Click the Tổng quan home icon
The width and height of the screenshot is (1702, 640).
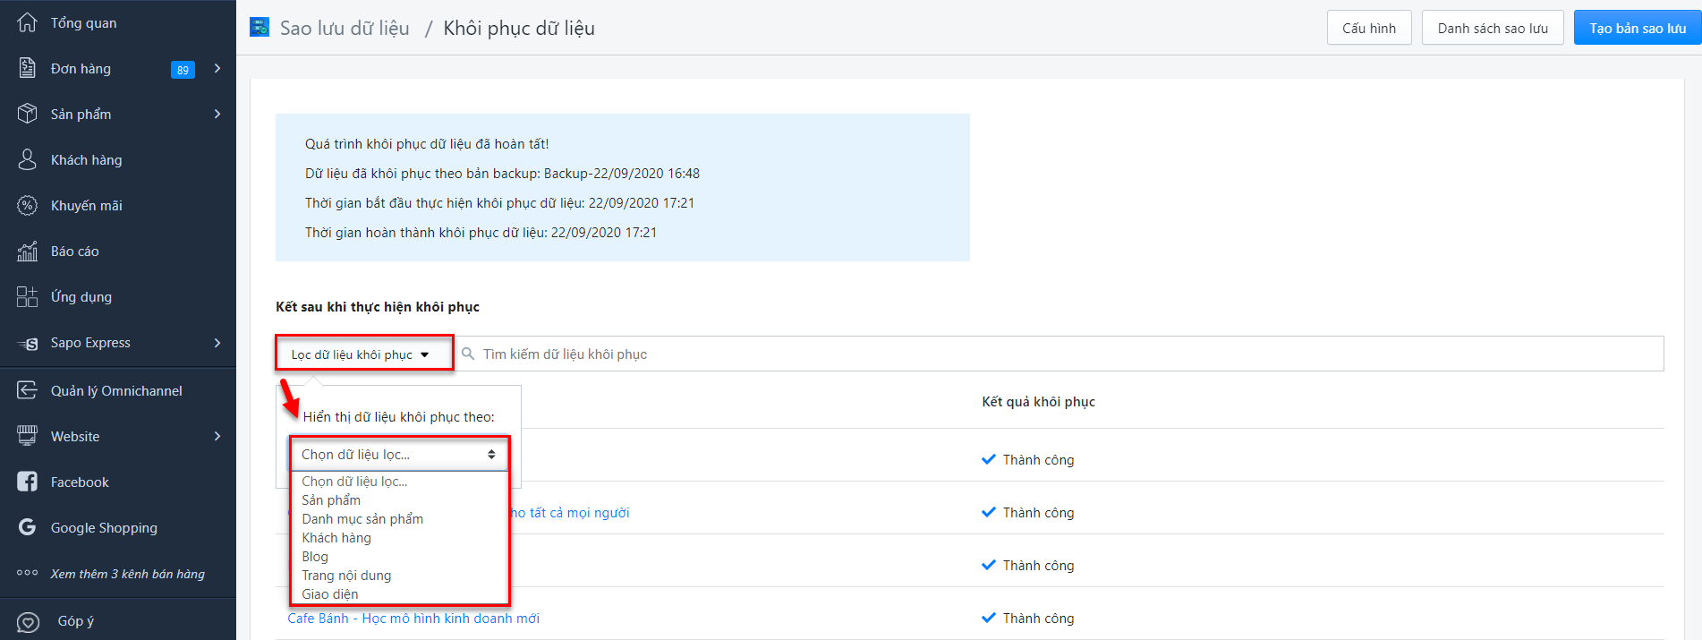click(28, 22)
